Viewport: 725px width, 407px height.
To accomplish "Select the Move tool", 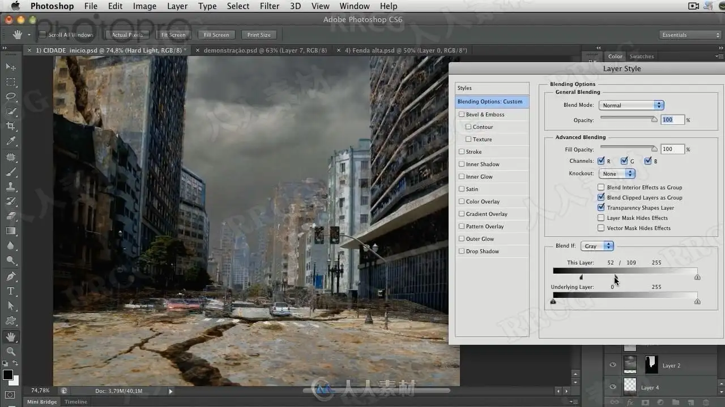I will tap(11, 67).
